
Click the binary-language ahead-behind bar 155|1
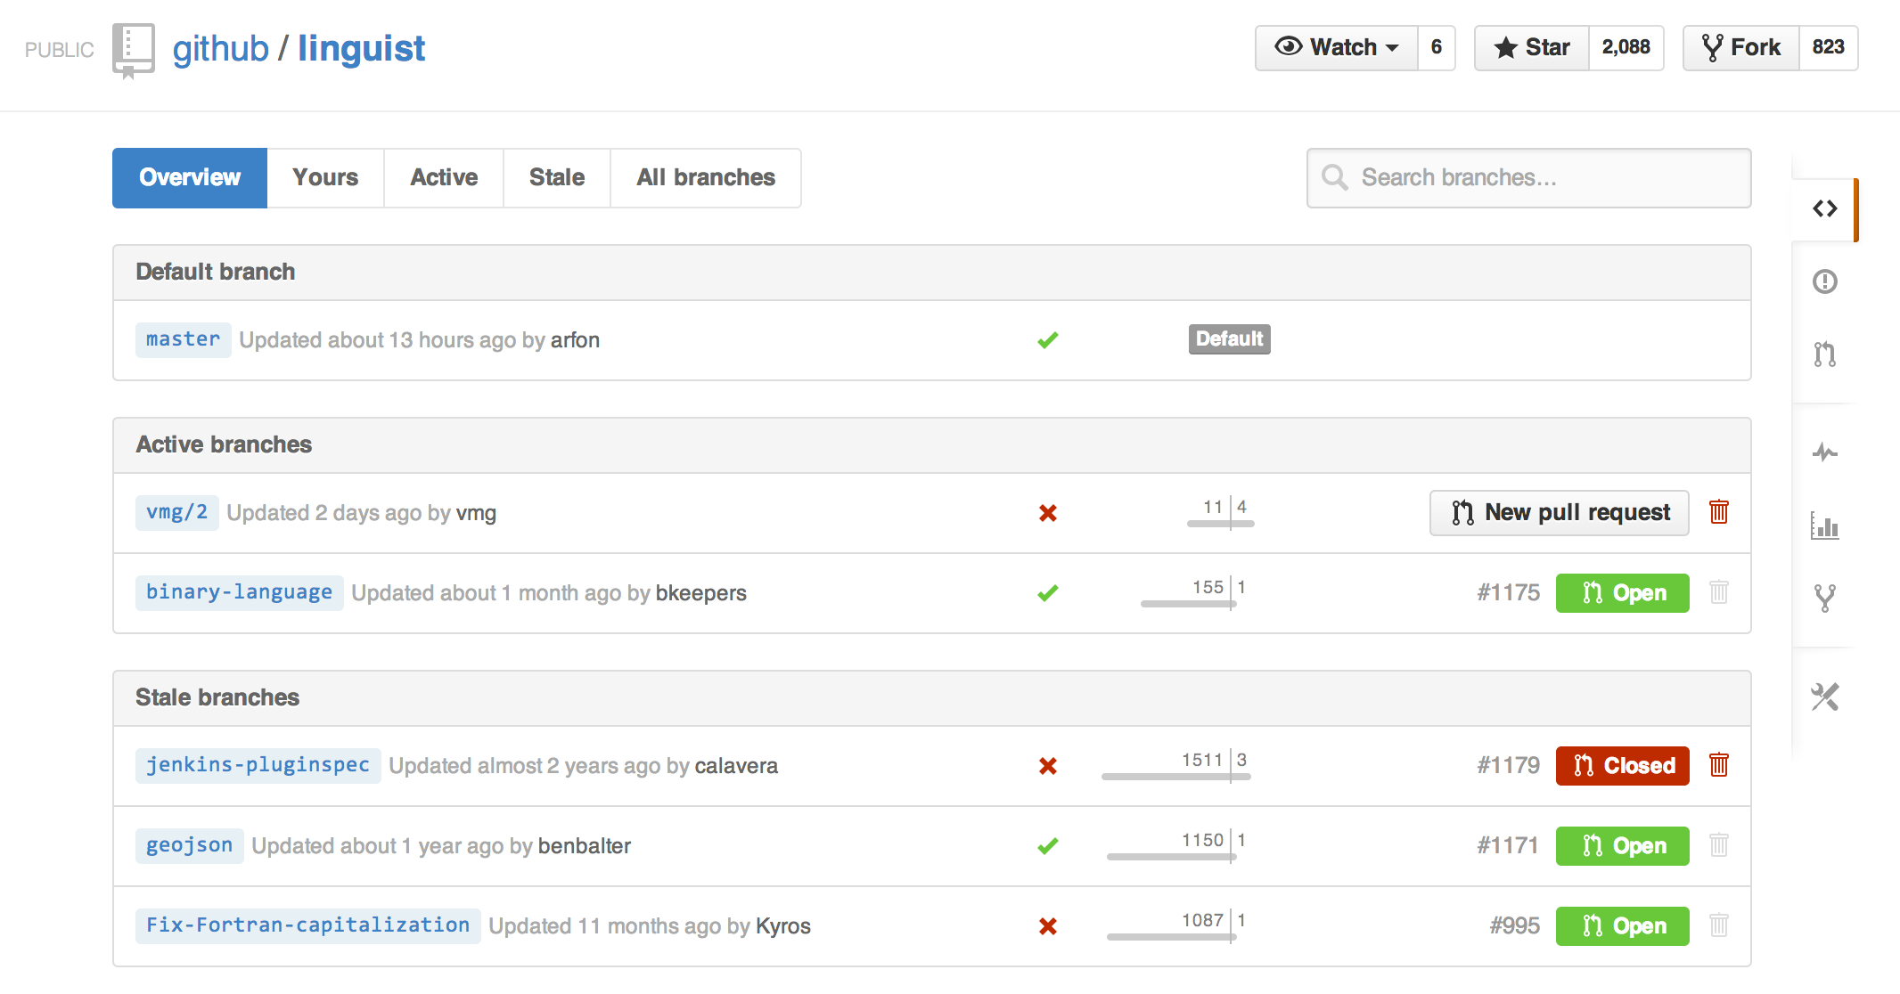[x=1193, y=593]
